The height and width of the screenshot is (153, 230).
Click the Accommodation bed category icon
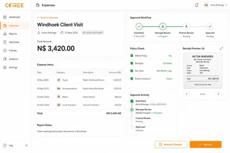[x=59, y=88]
